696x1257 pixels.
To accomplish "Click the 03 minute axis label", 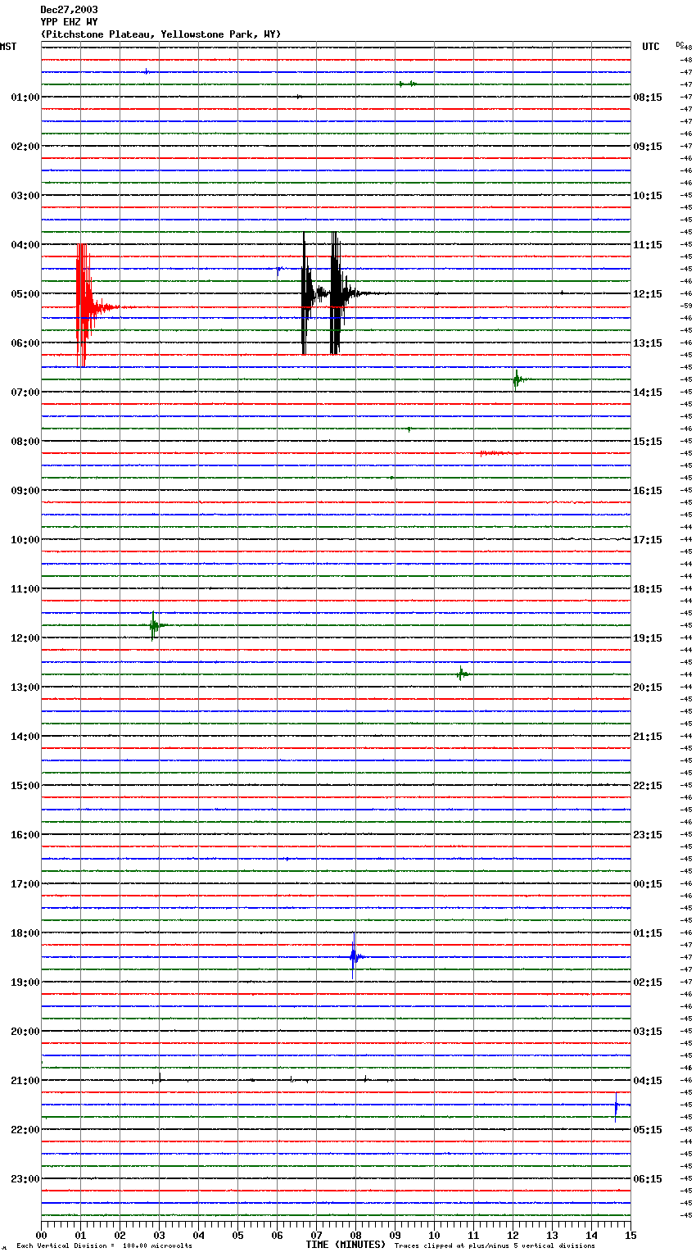I will [159, 1235].
